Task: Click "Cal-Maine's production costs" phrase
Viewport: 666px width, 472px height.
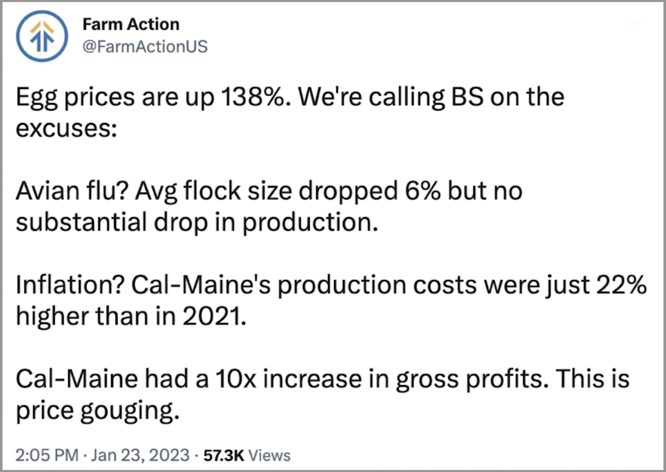Action: click(305, 285)
